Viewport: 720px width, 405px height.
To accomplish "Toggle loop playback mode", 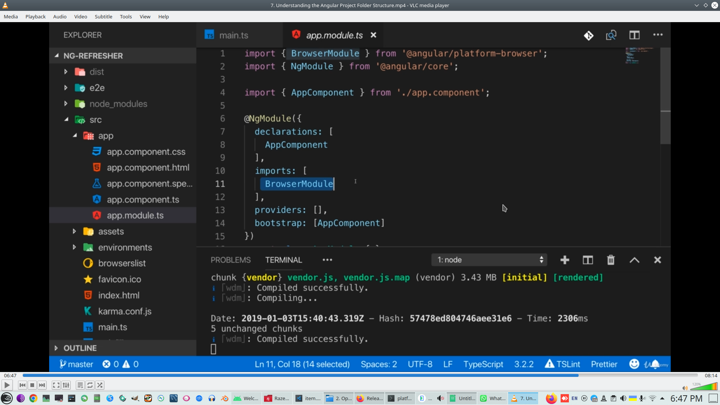I will 90,385.
